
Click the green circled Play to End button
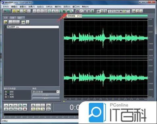(x=20, y=105)
